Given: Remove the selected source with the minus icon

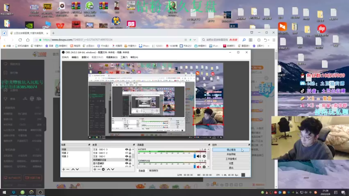Looking at the screenshot, I should click(x=99, y=169).
